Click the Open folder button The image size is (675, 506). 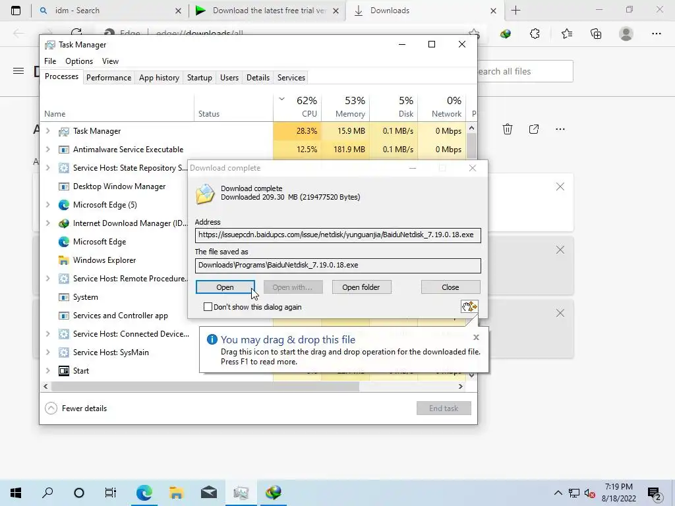coord(361,287)
